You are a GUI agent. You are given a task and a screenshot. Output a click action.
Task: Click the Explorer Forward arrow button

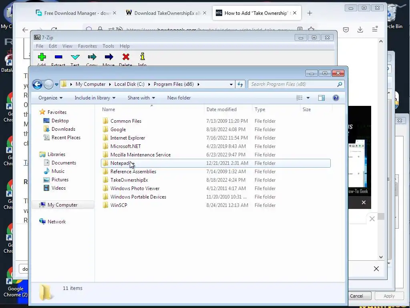click(48, 84)
